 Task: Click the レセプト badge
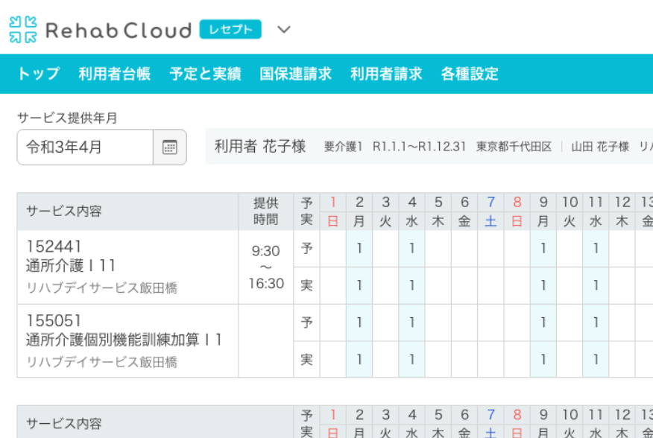click(230, 29)
